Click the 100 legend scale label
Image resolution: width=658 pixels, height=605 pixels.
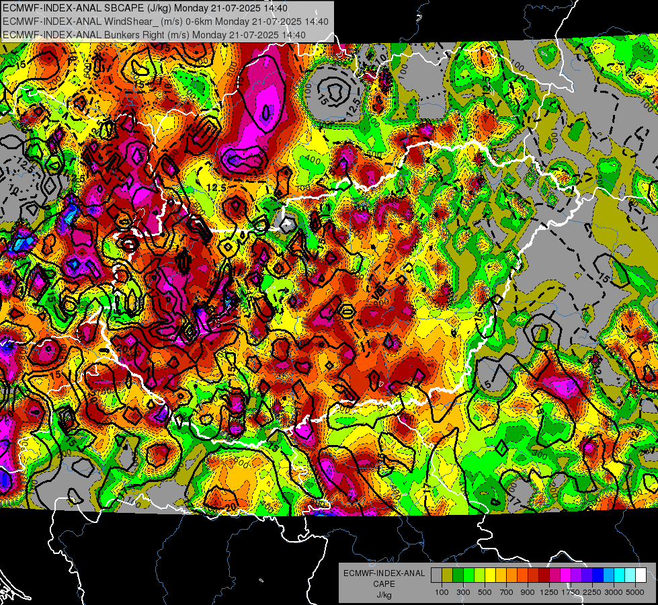[x=442, y=592]
